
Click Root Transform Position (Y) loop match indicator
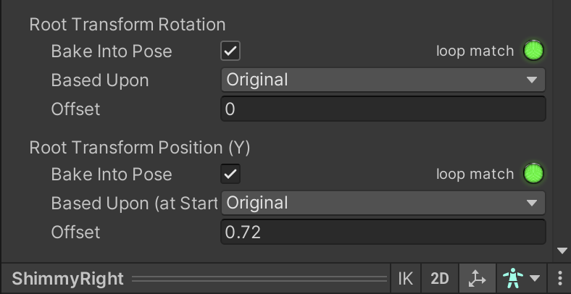[534, 175]
